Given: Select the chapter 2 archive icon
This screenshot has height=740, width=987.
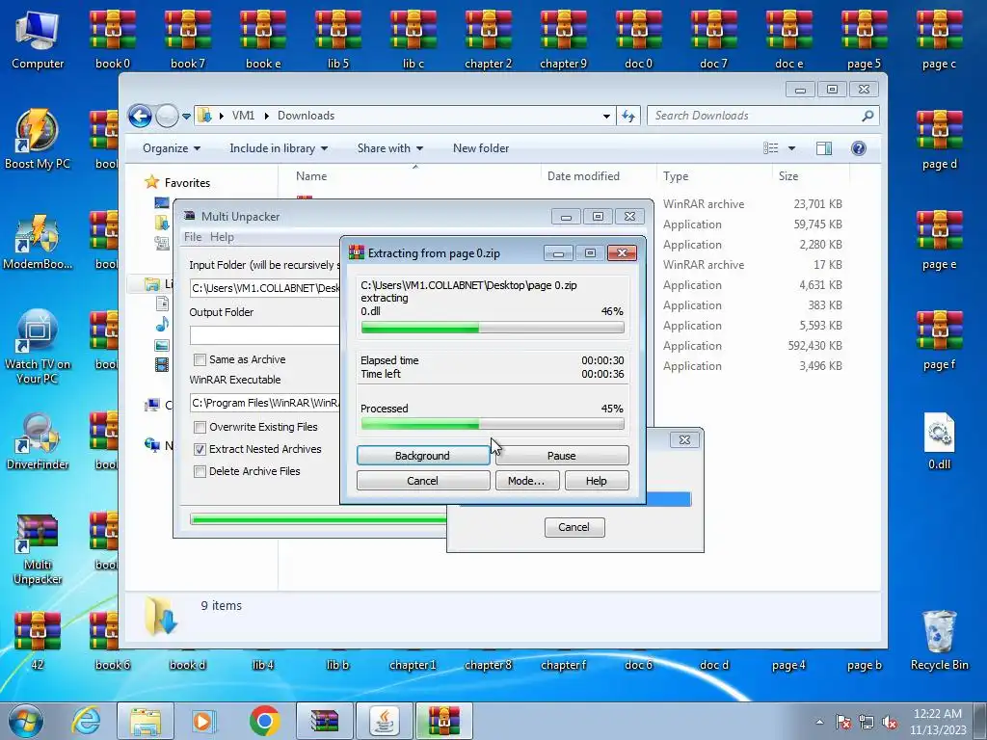Looking at the screenshot, I should coord(488,39).
